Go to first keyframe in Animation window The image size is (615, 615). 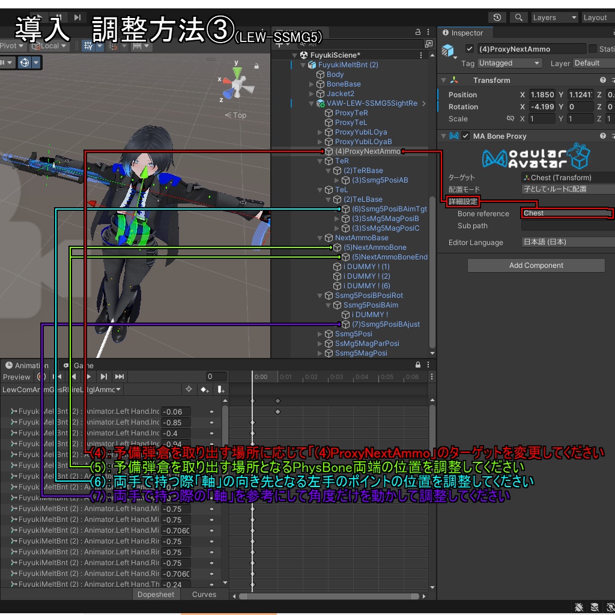coord(58,377)
